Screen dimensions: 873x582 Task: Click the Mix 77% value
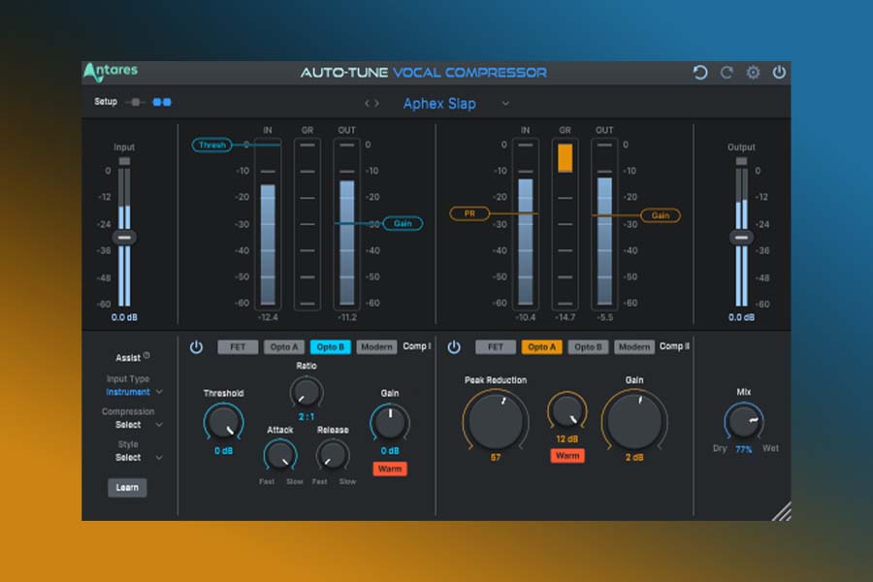click(744, 449)
